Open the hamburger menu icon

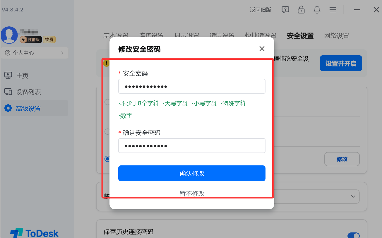[333, 10]
